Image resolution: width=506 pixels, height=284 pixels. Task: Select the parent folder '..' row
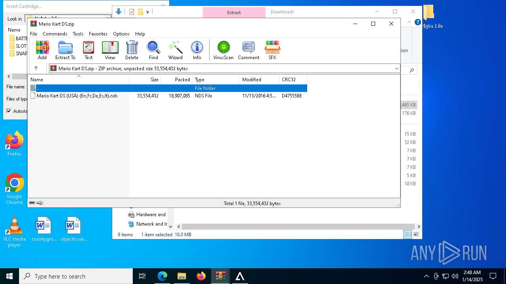pos(168,88)
